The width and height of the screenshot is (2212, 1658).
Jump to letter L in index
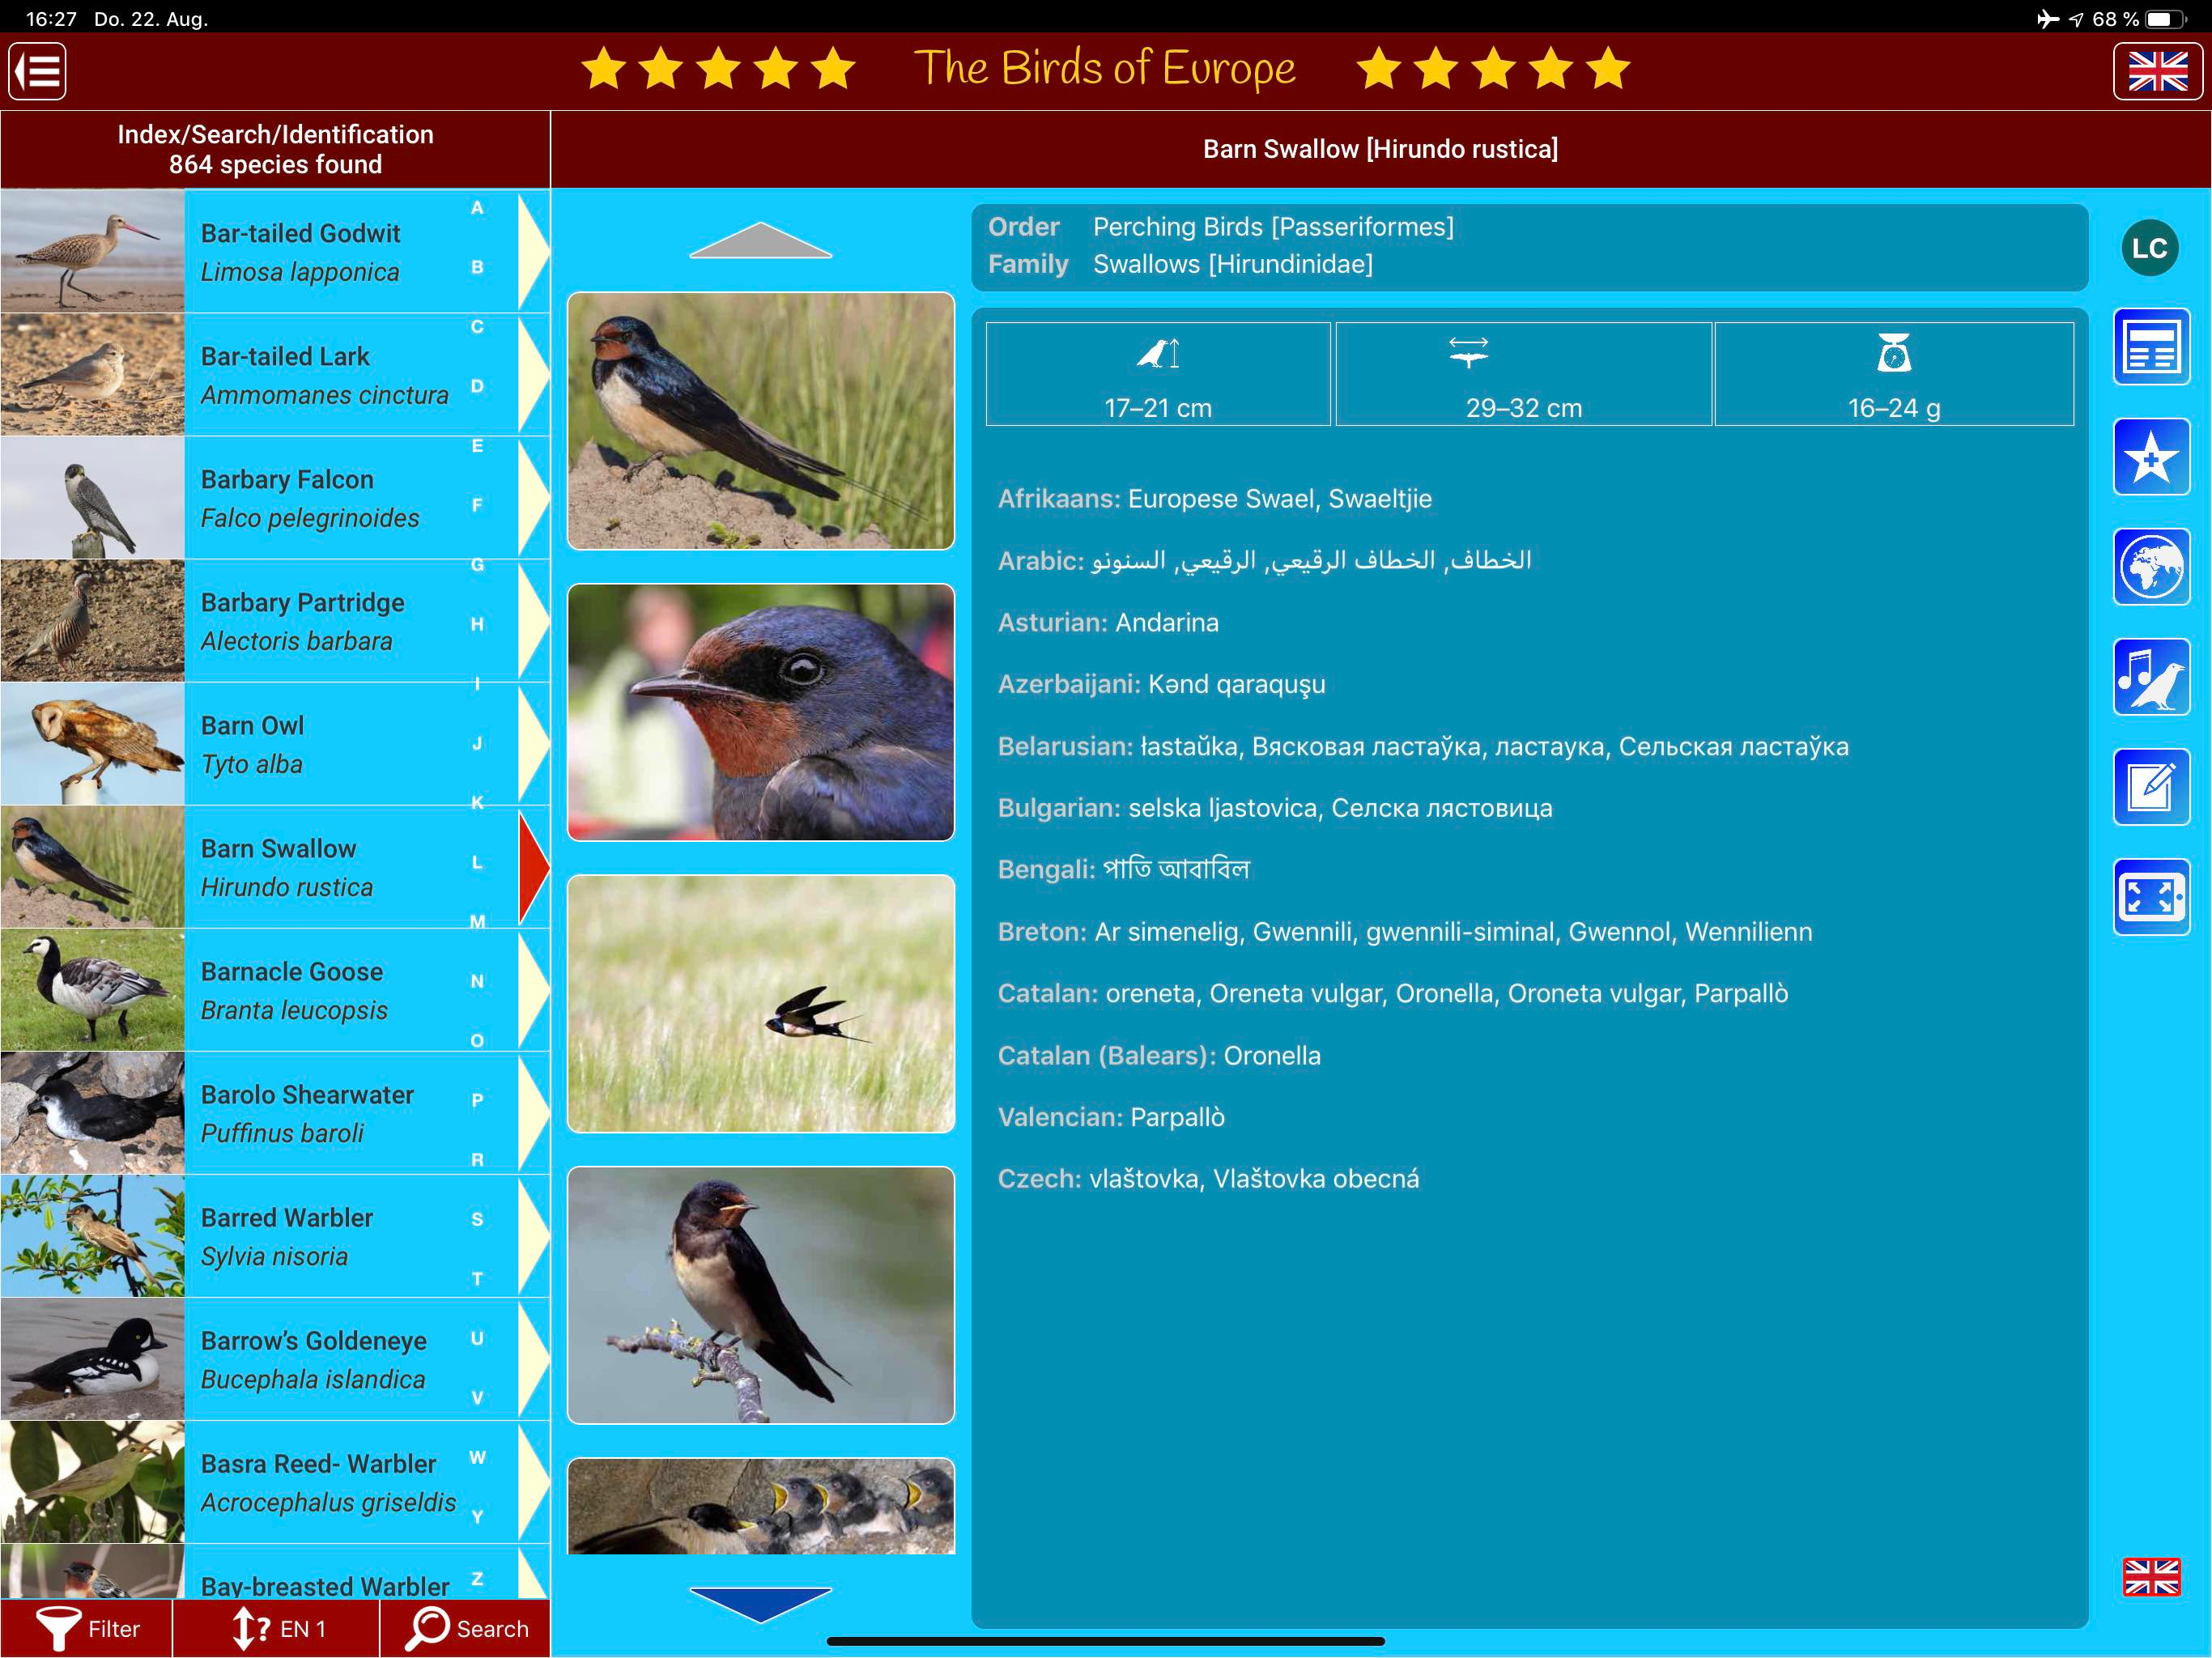[x=477, y=862]
